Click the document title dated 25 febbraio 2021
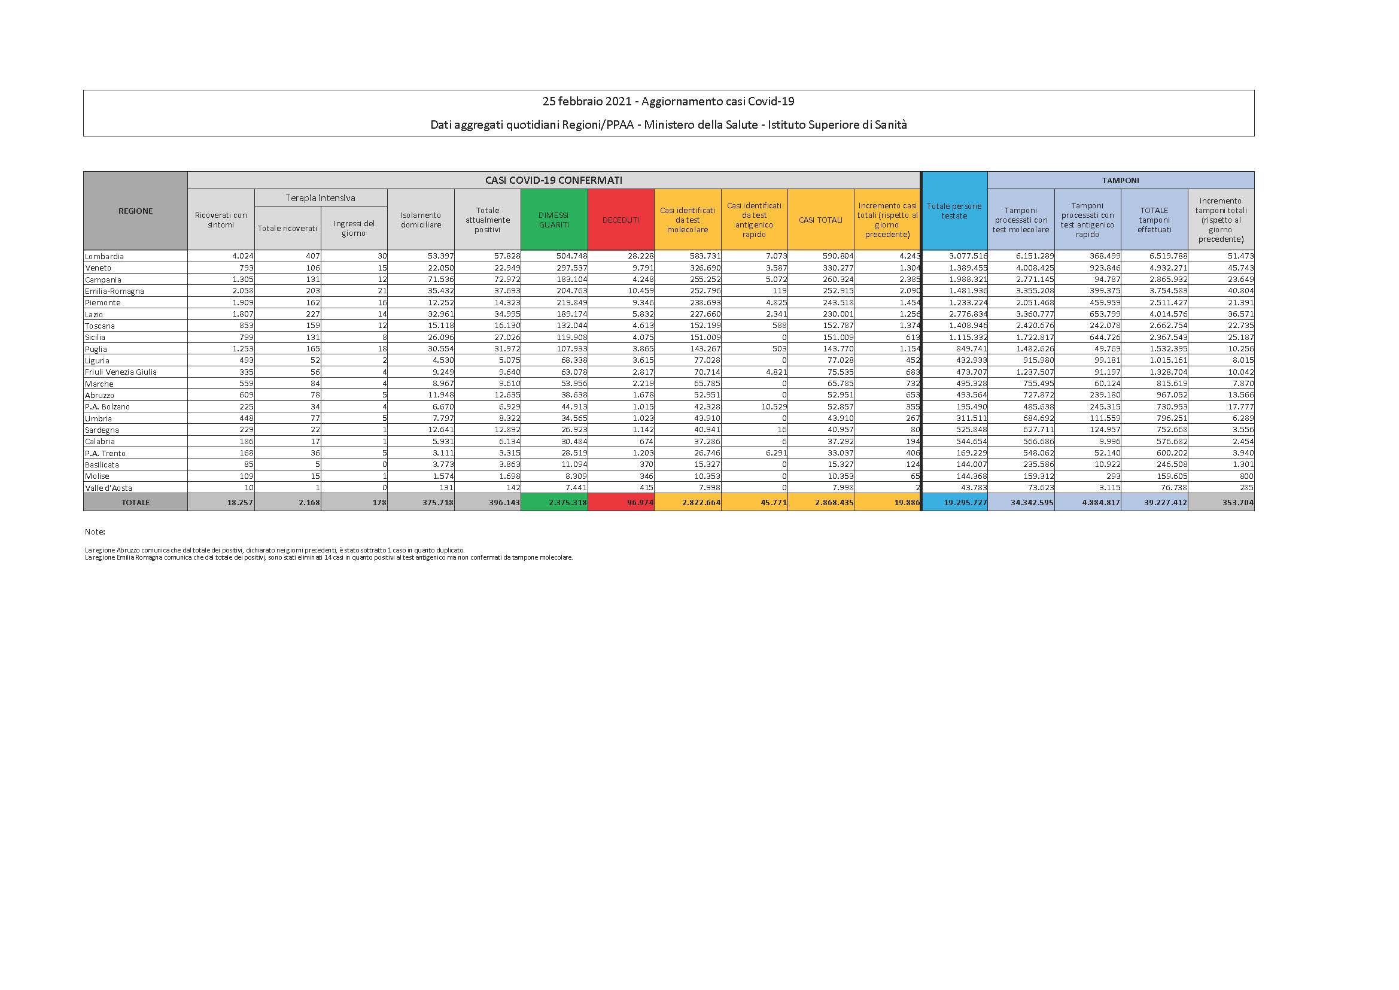The image size is (1399, 990). pyautogui.click(x=668, y=101)
